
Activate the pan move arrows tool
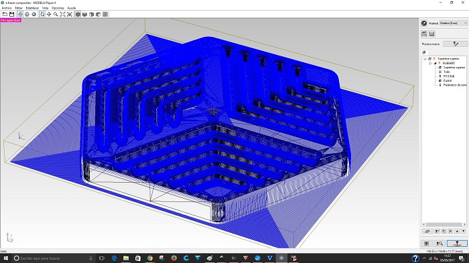click(49, 14)
